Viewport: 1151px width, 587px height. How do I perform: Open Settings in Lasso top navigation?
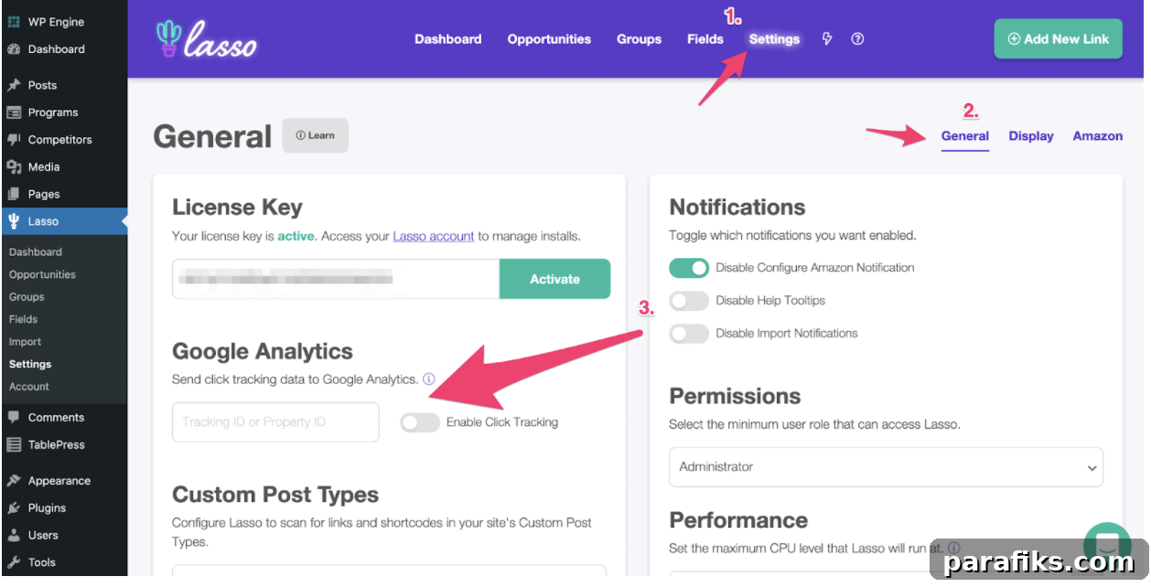coord(774,39)
